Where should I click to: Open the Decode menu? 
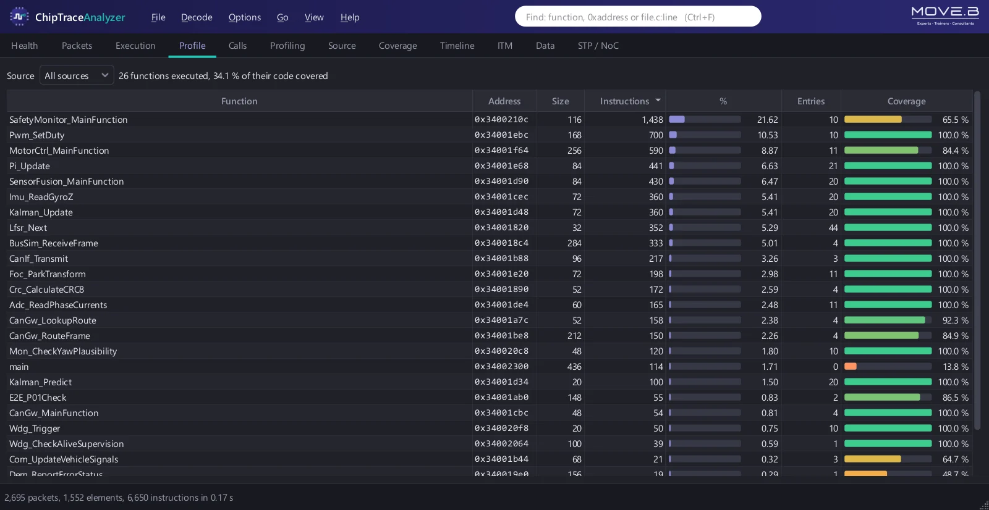pos(197,17)
